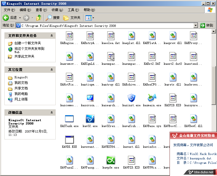The image size is (217, 176).
Task: Select the kaeplat.dll file icon
Action: pyautogui.click(x=131, y=36)
